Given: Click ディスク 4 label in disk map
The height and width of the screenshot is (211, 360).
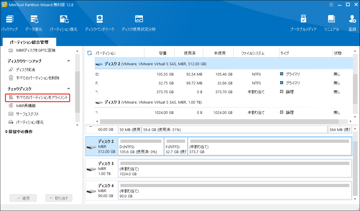Looking at the screenshot, I should pos(106,186).
